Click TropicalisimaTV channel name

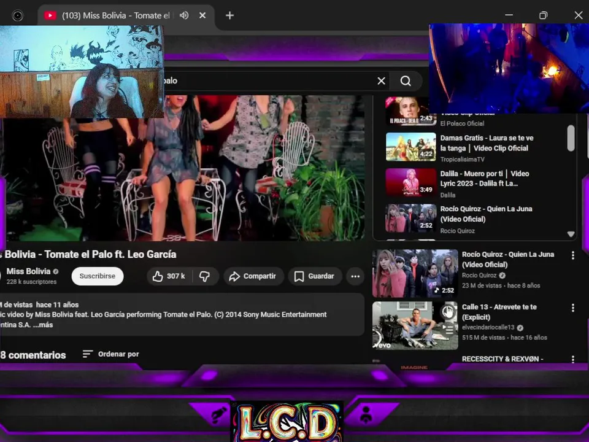point(463,160)
